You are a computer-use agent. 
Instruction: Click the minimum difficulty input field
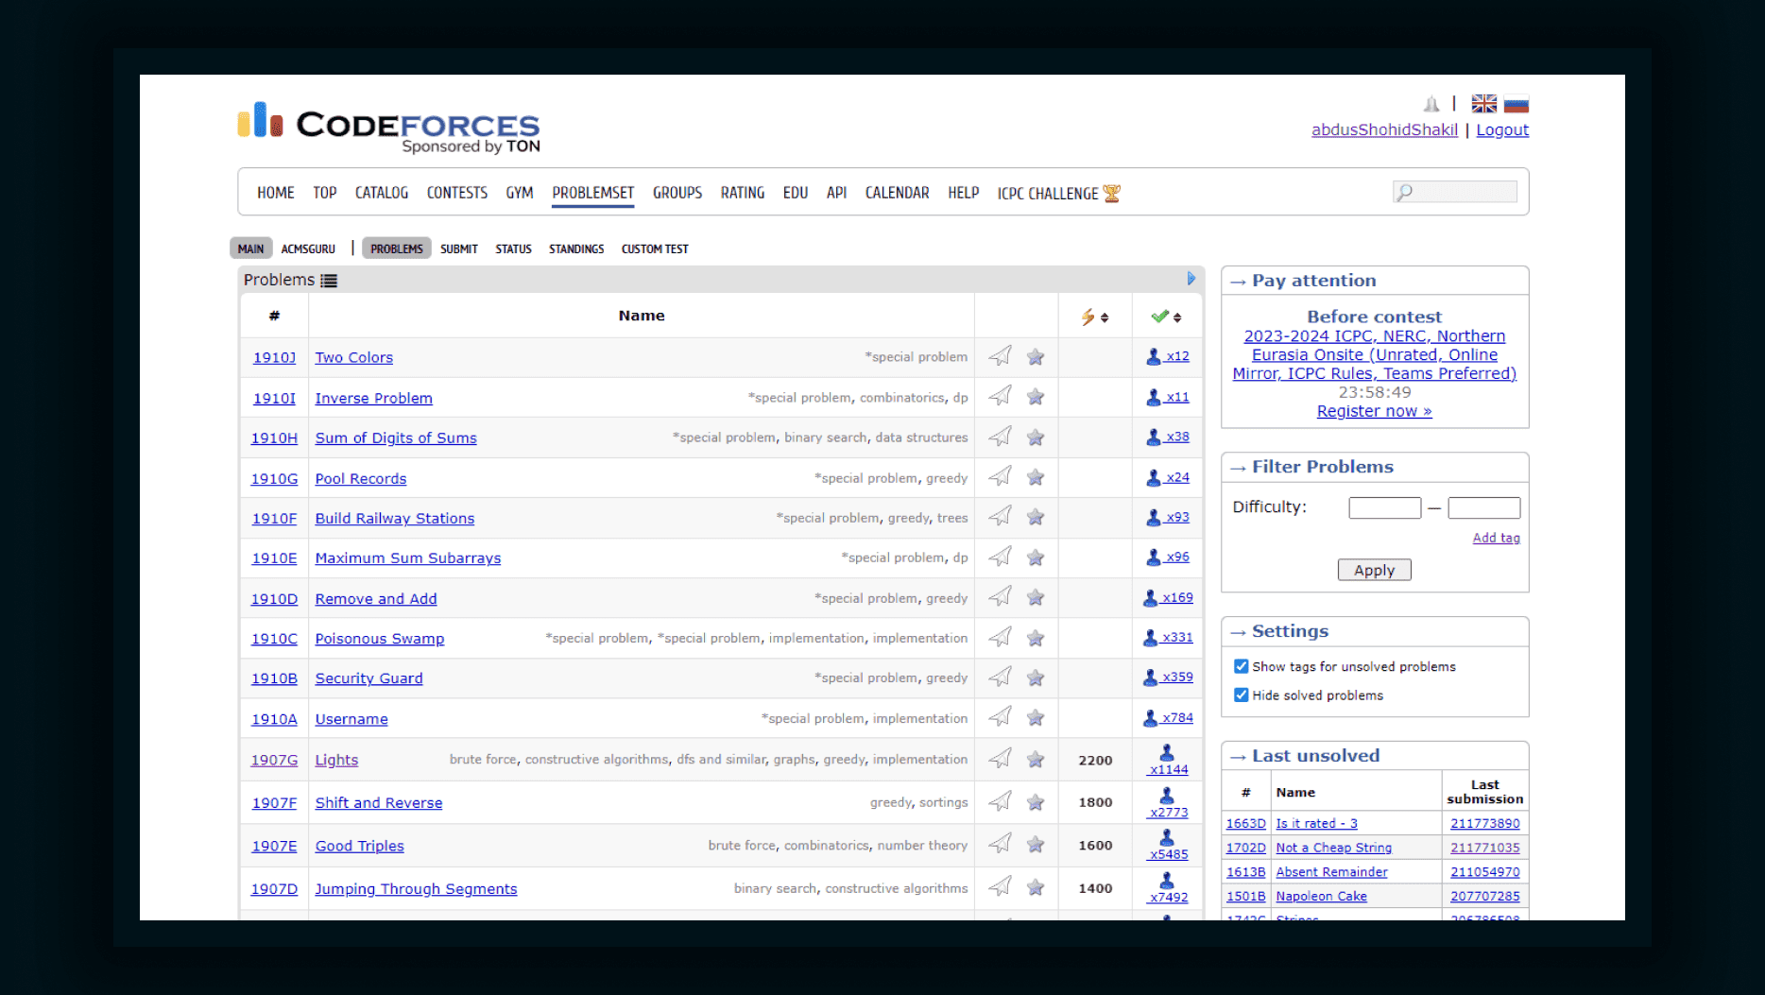(x=1384, y=507)
